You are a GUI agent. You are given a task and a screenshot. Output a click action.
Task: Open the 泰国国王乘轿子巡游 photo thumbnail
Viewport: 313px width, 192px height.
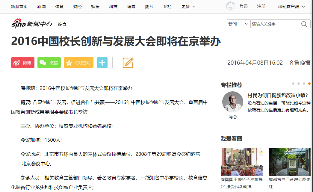(241, 162)
